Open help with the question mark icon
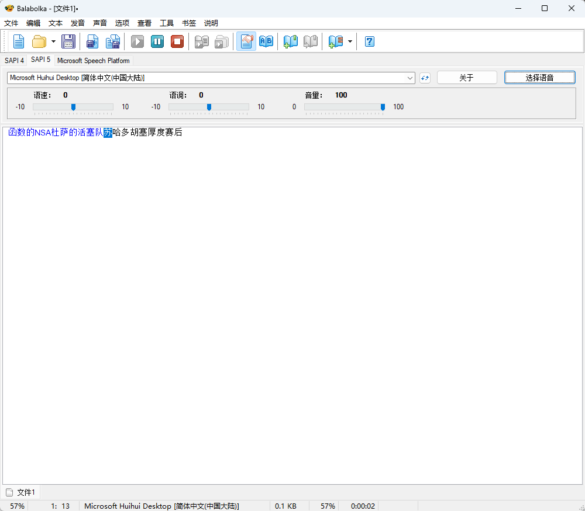This screenshot has height=511, width=585. coord(369,41)
